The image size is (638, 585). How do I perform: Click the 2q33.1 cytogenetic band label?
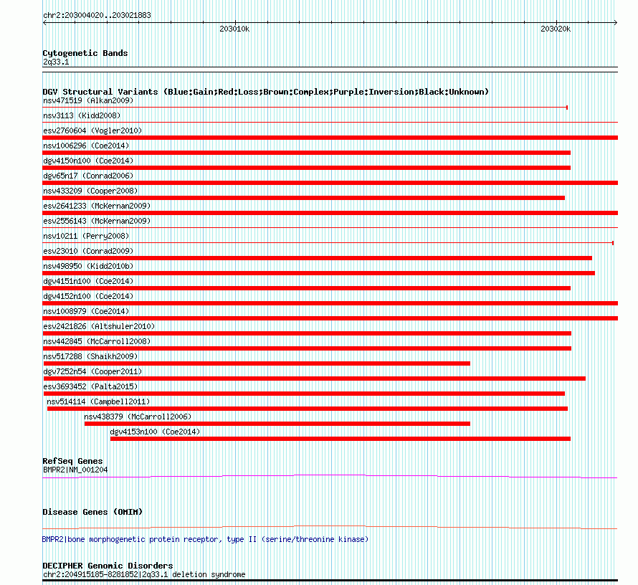(56, 62)
